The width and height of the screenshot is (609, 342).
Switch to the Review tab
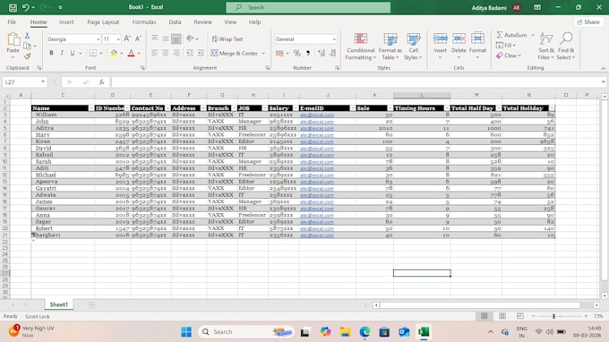(x=202, y=22)
